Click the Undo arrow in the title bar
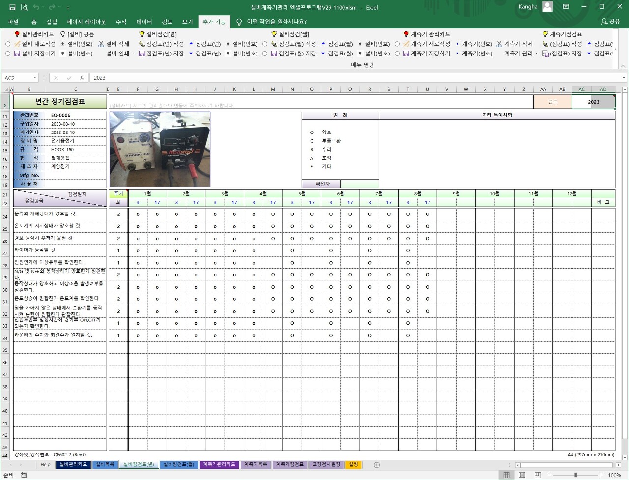The height and width of the screenshot is (480, 629). click(x=36, y=7)
